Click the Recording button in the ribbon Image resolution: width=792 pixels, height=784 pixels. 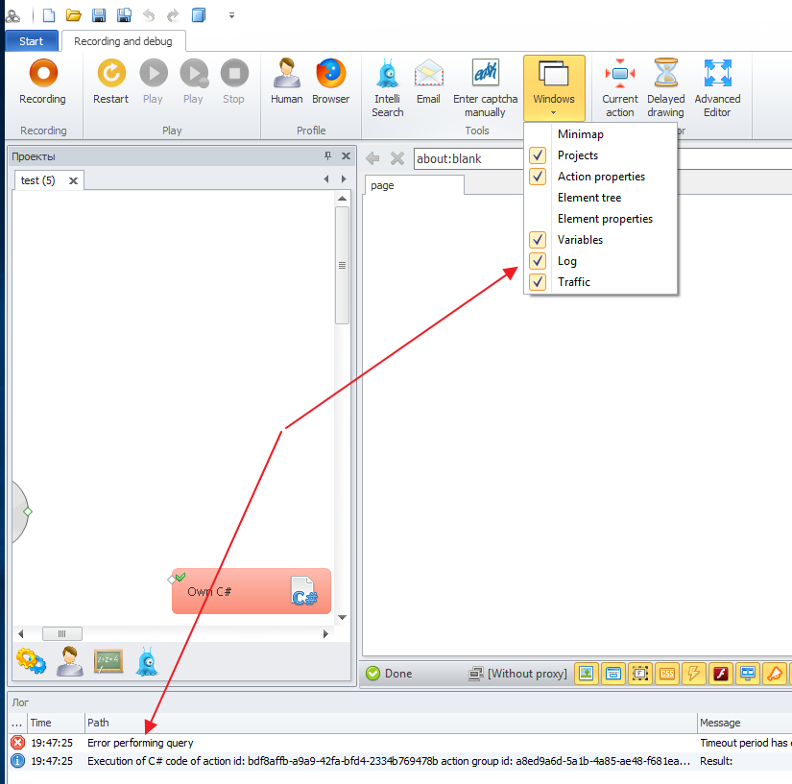[43, 82]
